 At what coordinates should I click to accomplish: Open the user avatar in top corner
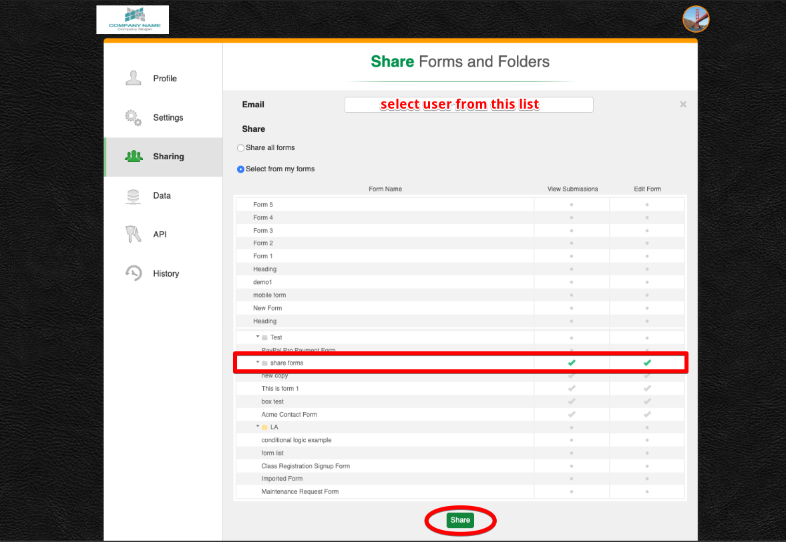pyautogui.click(x=695, y=19)
